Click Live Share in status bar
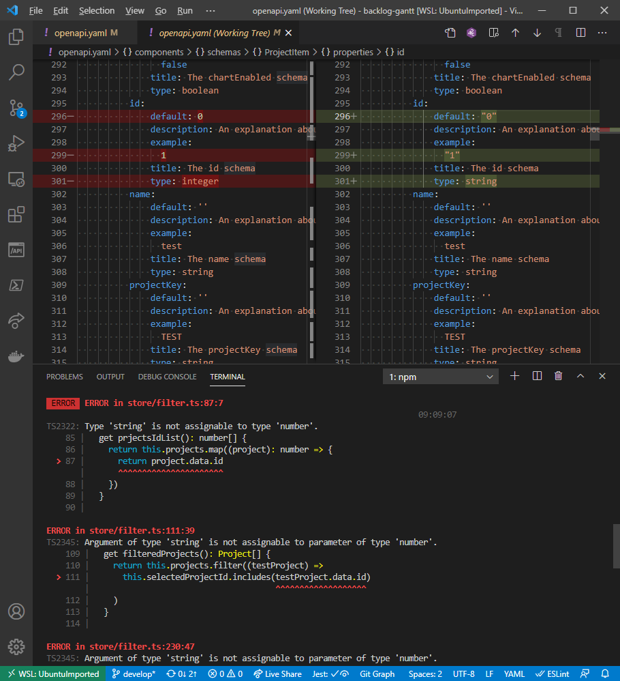 point(277,673)
